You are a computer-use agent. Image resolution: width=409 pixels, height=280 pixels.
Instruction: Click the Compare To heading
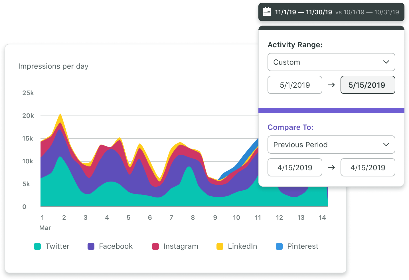[x=290, y=127]
